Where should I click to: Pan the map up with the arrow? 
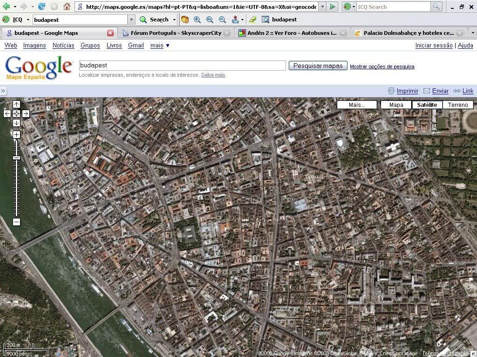point(16,105)
